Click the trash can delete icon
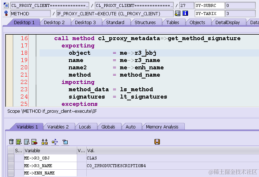 (11, 142)
